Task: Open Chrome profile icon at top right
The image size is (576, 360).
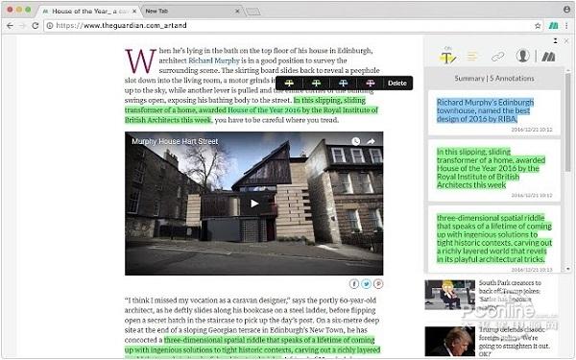Action: coord(566,10)
